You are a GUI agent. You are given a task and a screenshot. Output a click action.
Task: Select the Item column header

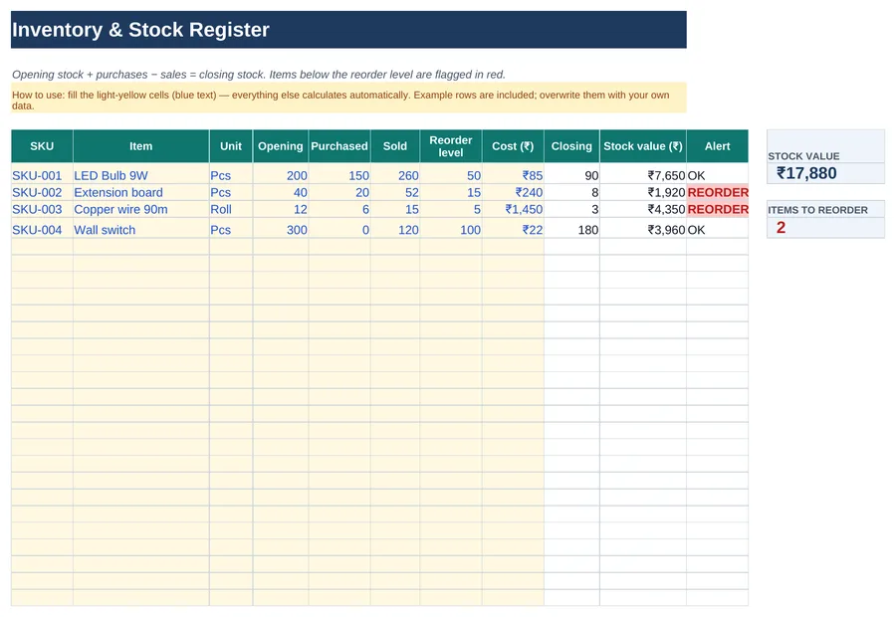141,146
